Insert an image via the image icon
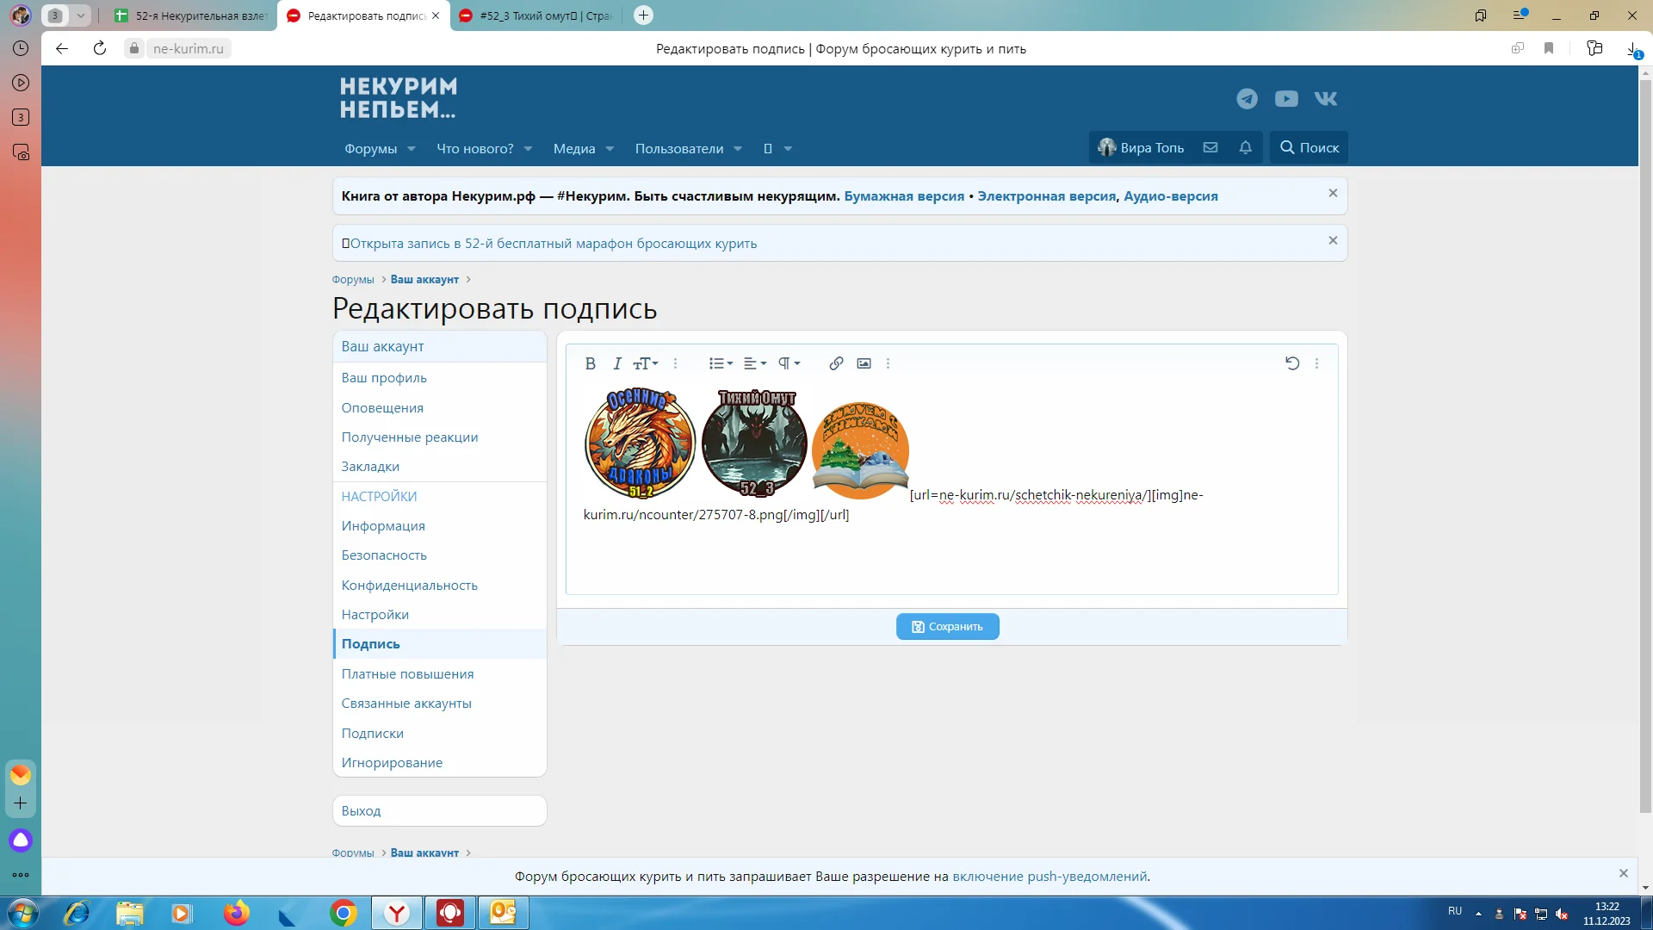This screenshot has width=1653, height=930. [x=863, y=363]
